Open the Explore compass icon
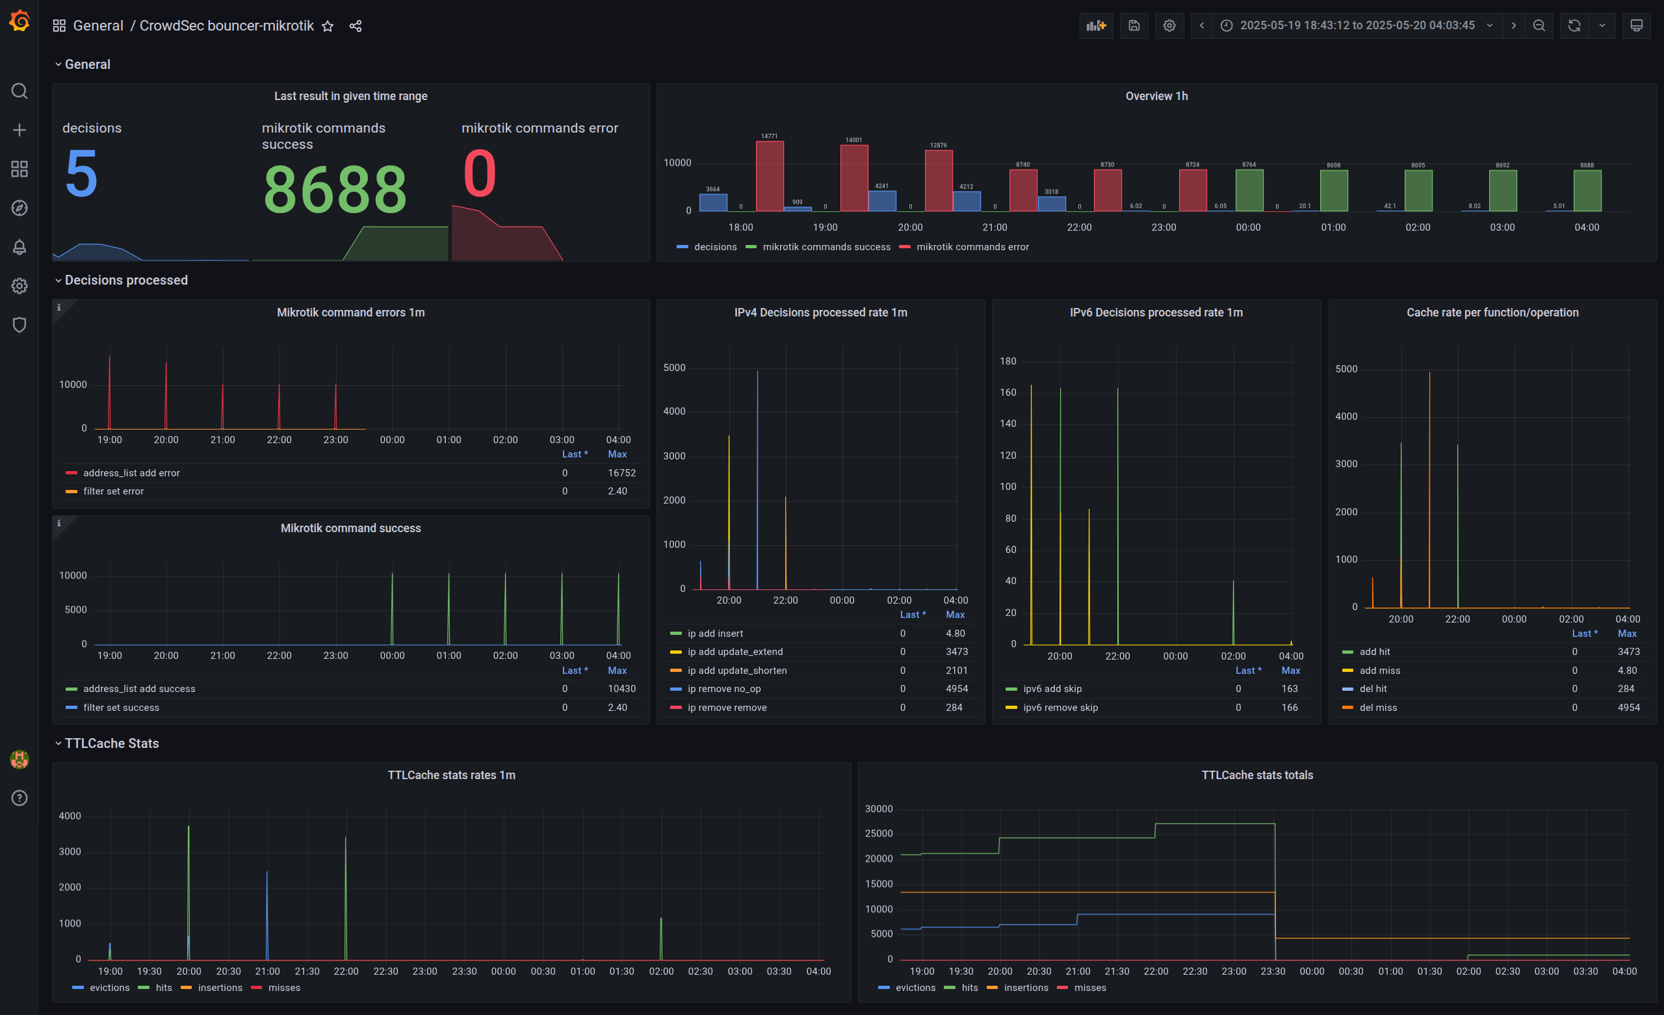The image size is (1664, 1015). (19, 208)
